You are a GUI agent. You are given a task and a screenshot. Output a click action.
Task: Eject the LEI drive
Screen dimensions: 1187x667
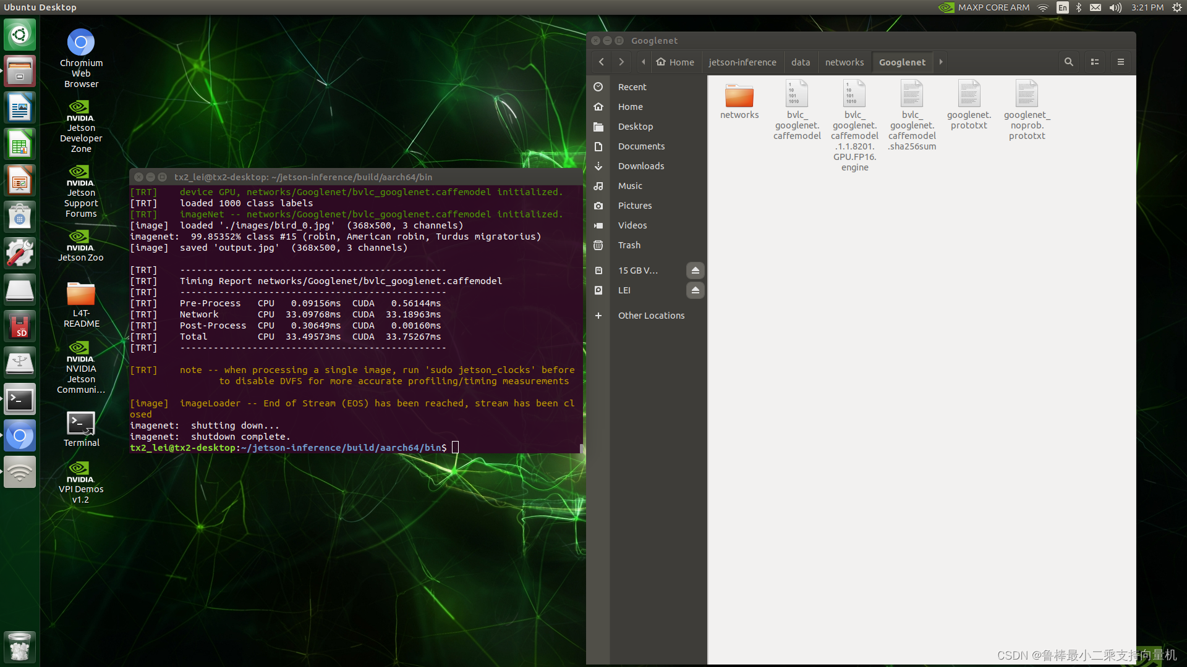695,290
